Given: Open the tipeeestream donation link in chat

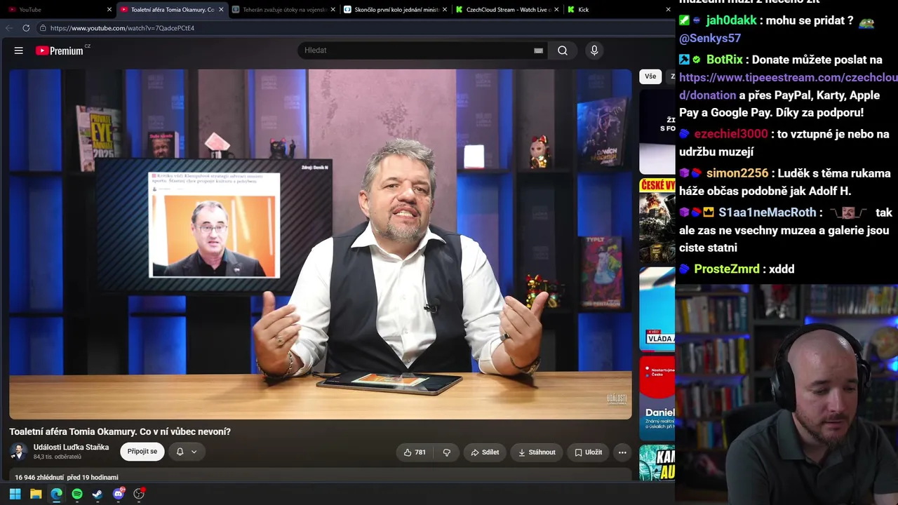Looking at the screenshot, I should pyautogui.click(x=788, y=86).
